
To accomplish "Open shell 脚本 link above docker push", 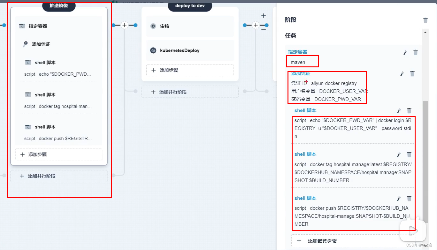I will tap(305, 198).
